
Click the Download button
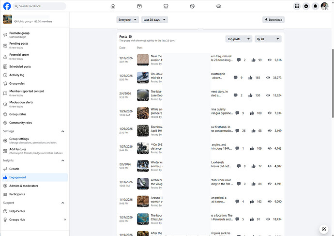(x=273, y=20)
